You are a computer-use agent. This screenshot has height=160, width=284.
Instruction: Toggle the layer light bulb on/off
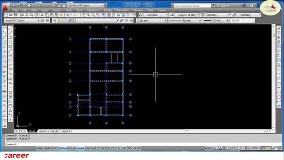(59, 20)
